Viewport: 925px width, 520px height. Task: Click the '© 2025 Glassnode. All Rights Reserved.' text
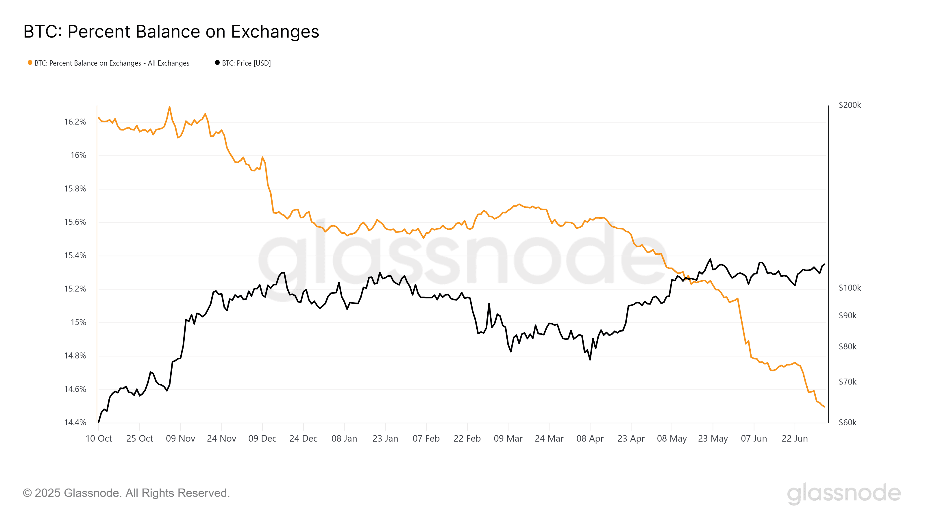(126, 493)
